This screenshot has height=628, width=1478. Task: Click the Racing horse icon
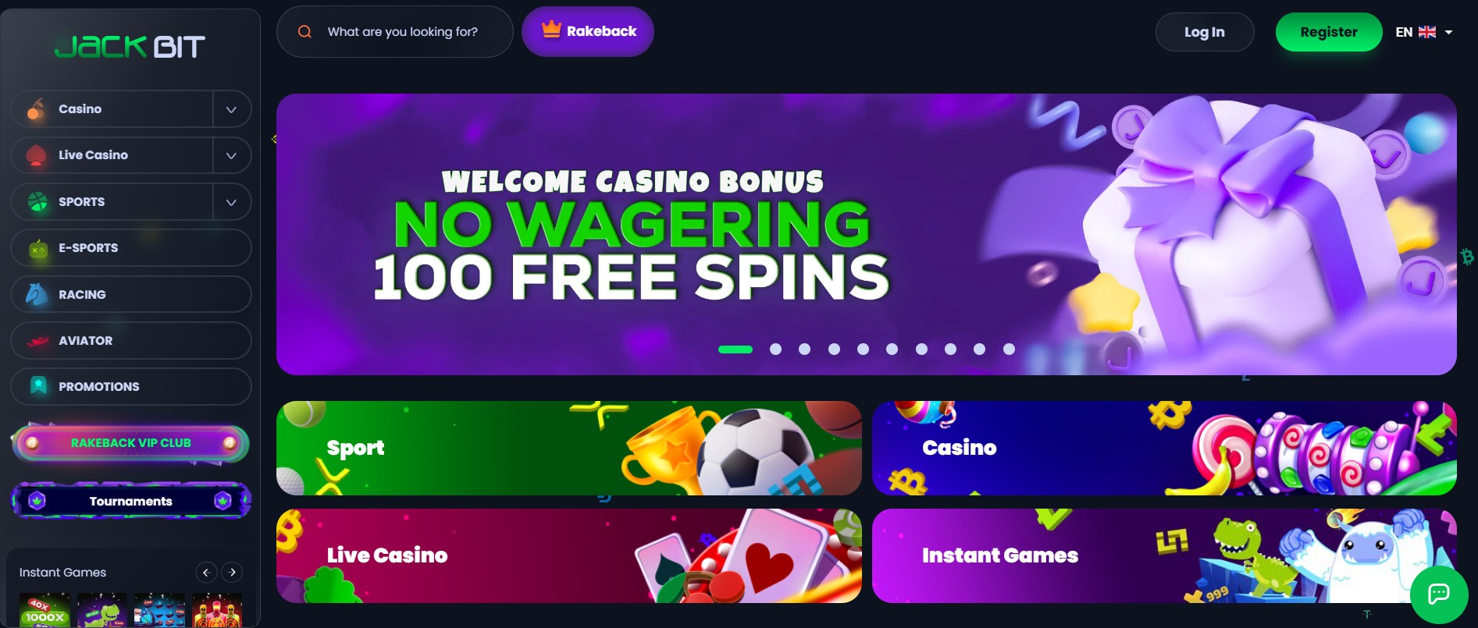point(37,294)
